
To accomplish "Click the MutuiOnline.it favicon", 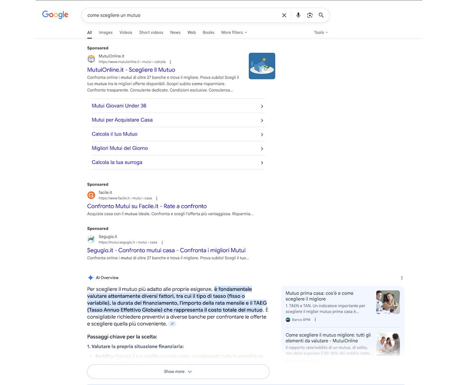I will (91, 59).
